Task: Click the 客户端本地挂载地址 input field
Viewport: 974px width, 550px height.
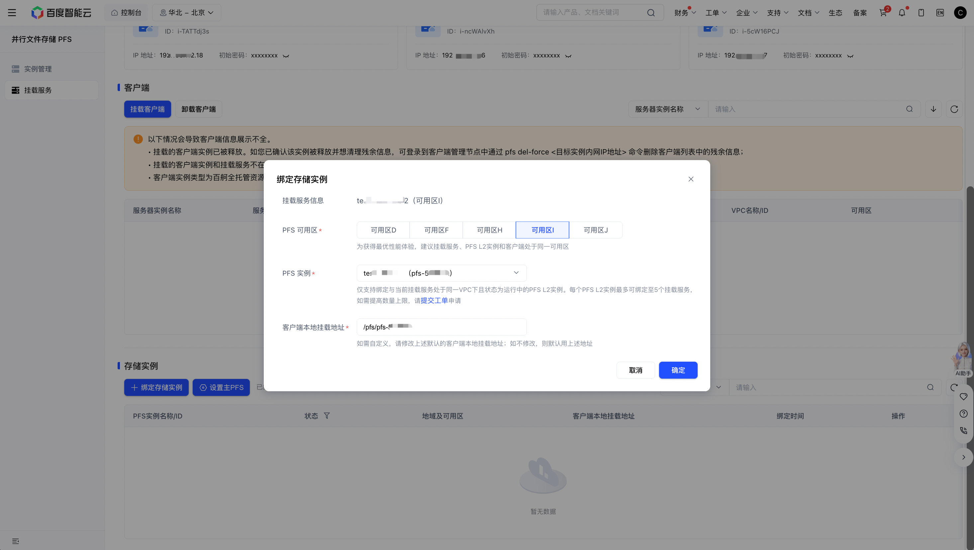Action: [x=441, y=327]
